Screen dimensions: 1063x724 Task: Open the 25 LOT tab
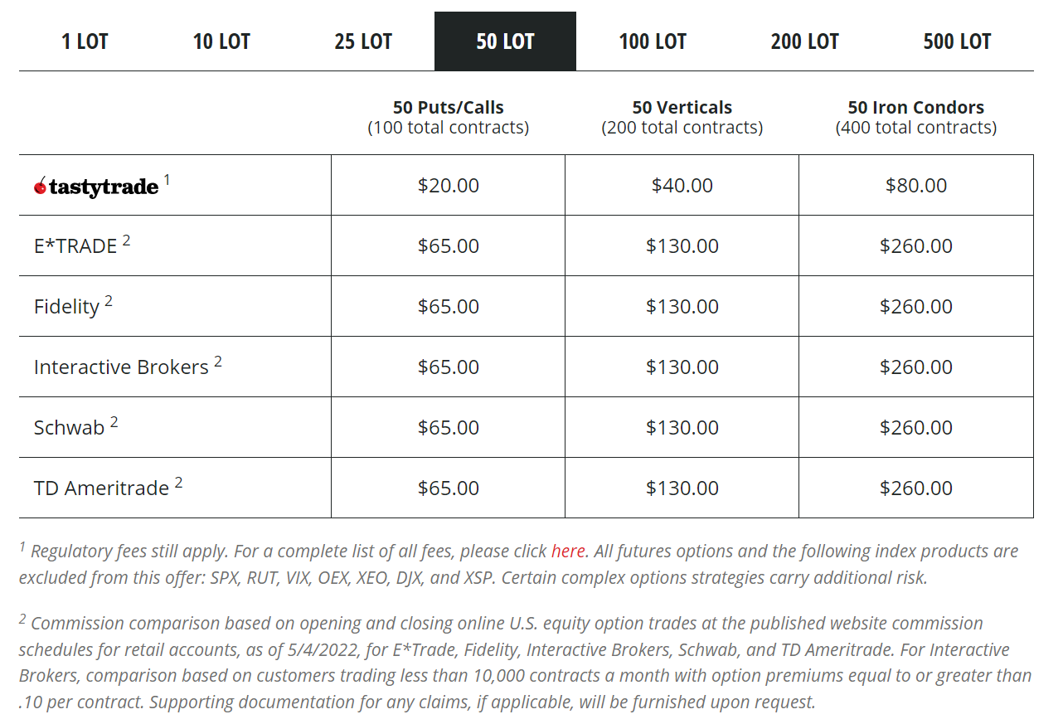(x=363, y=41)
